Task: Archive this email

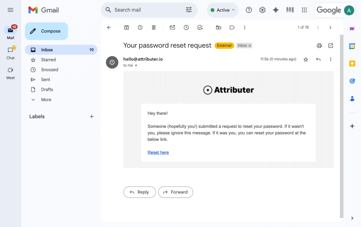Action: point(127,28)
